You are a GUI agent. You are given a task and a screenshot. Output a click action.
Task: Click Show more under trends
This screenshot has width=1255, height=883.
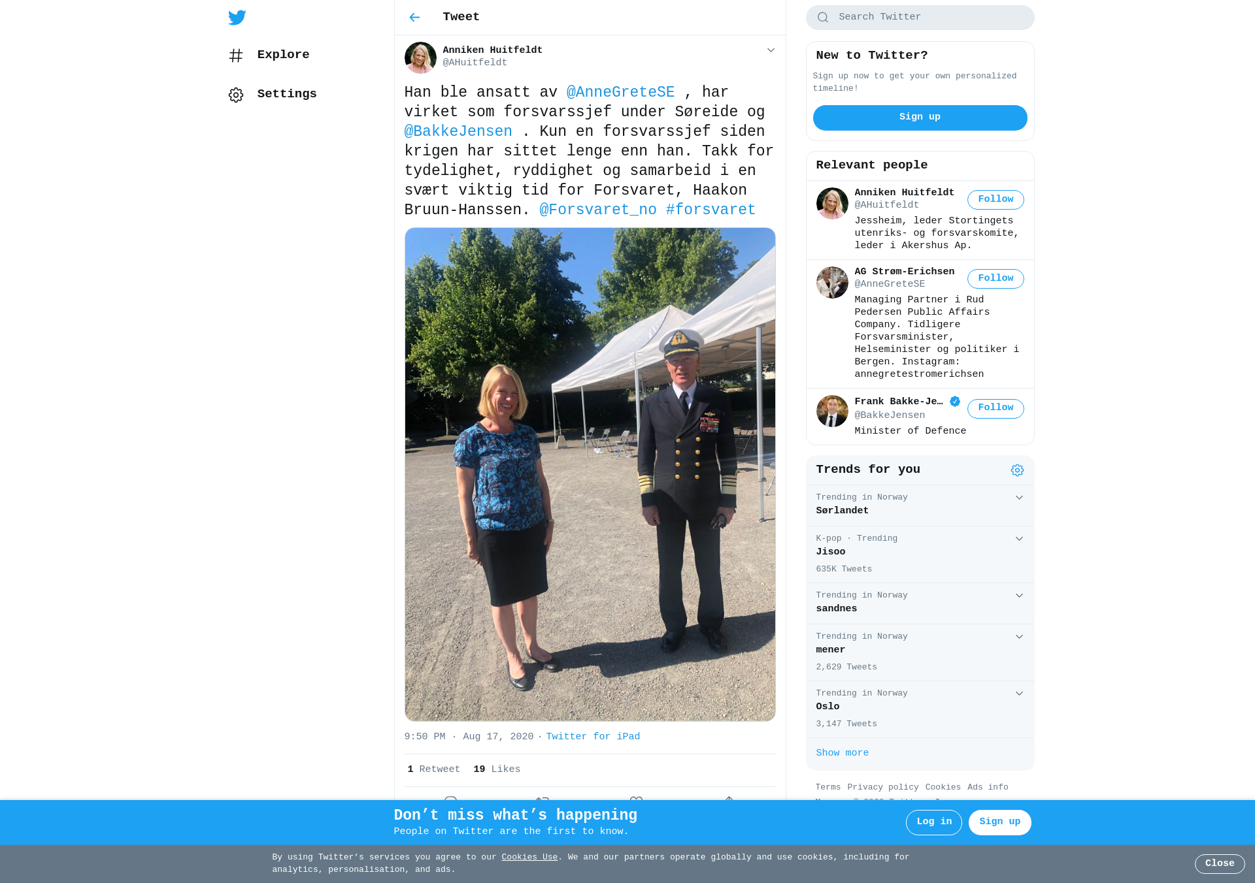842,753
